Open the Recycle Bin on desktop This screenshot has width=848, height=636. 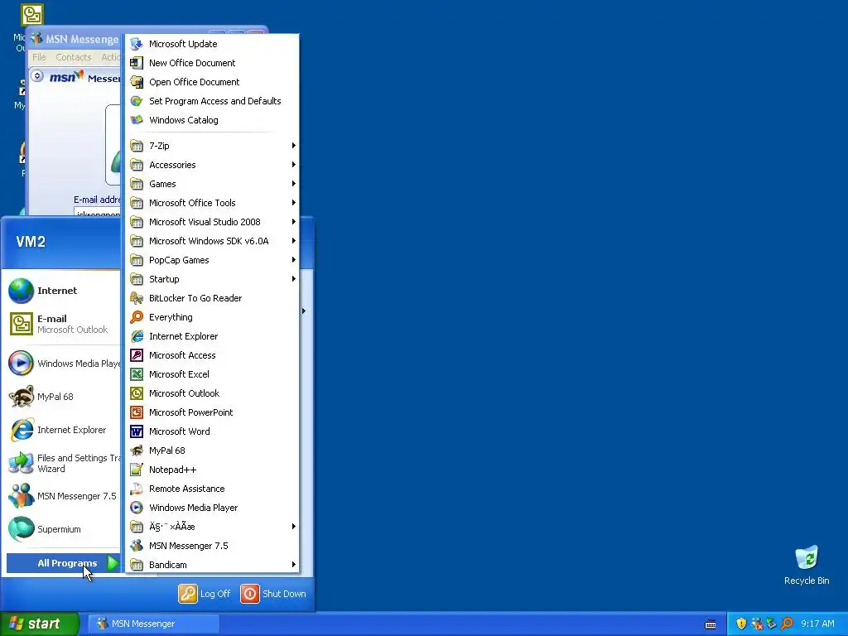click(807, 565)
